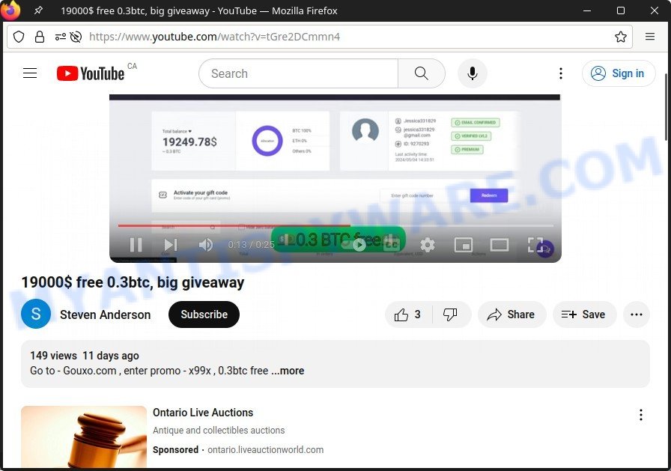Save video to a playlist

click(x=585, y=314)
